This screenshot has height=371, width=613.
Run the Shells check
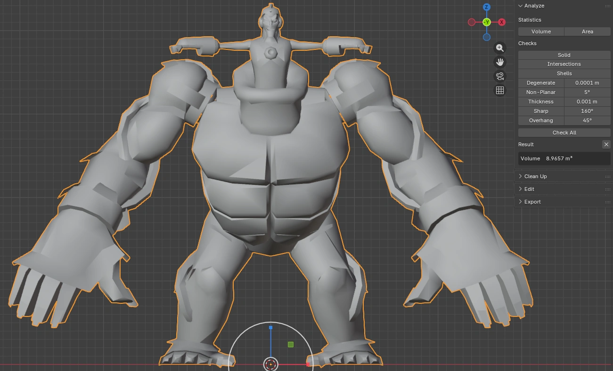pyautogui.click(x=564, y=73)
